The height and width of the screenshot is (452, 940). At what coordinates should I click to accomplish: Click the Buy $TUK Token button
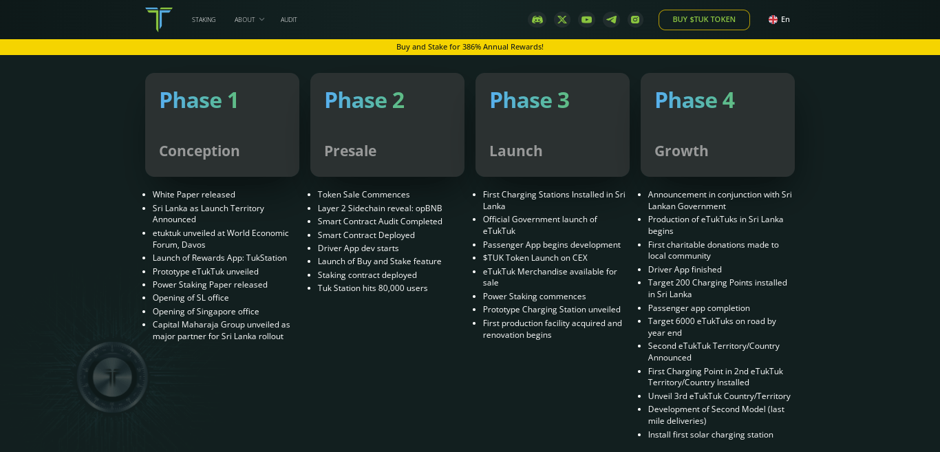(704, 19)
